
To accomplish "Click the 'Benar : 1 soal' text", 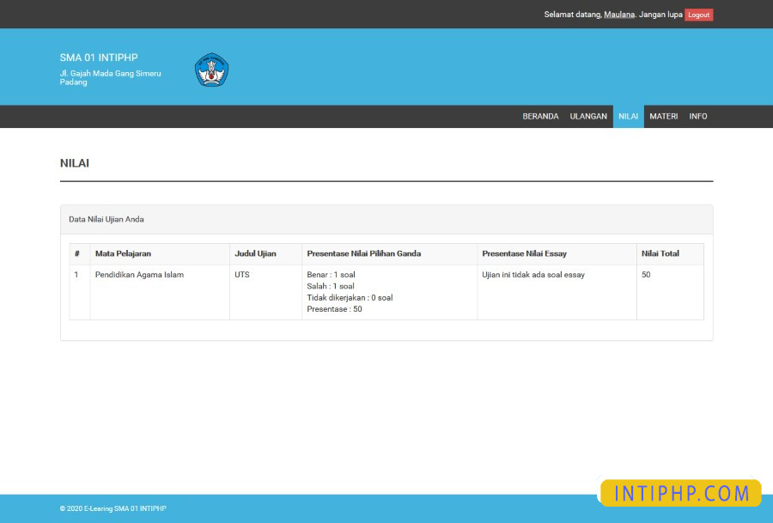I will click(331, 275).
